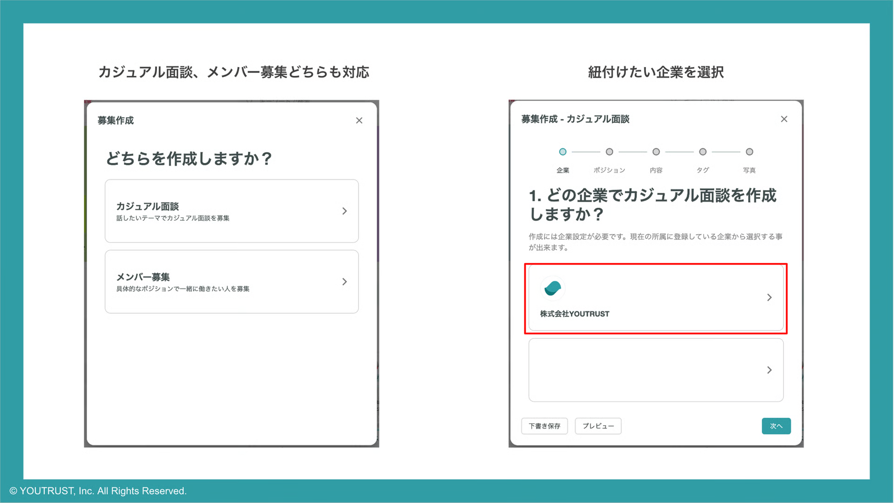The image size is (894, 503).
Task: Click the プレビュー button
Action: [x=598, y=426]
